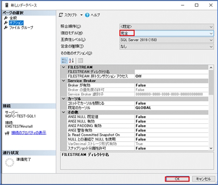Click the property grid scroll down arrow
218x185 pixels.
pyautogui.click(x=211, y=148)
